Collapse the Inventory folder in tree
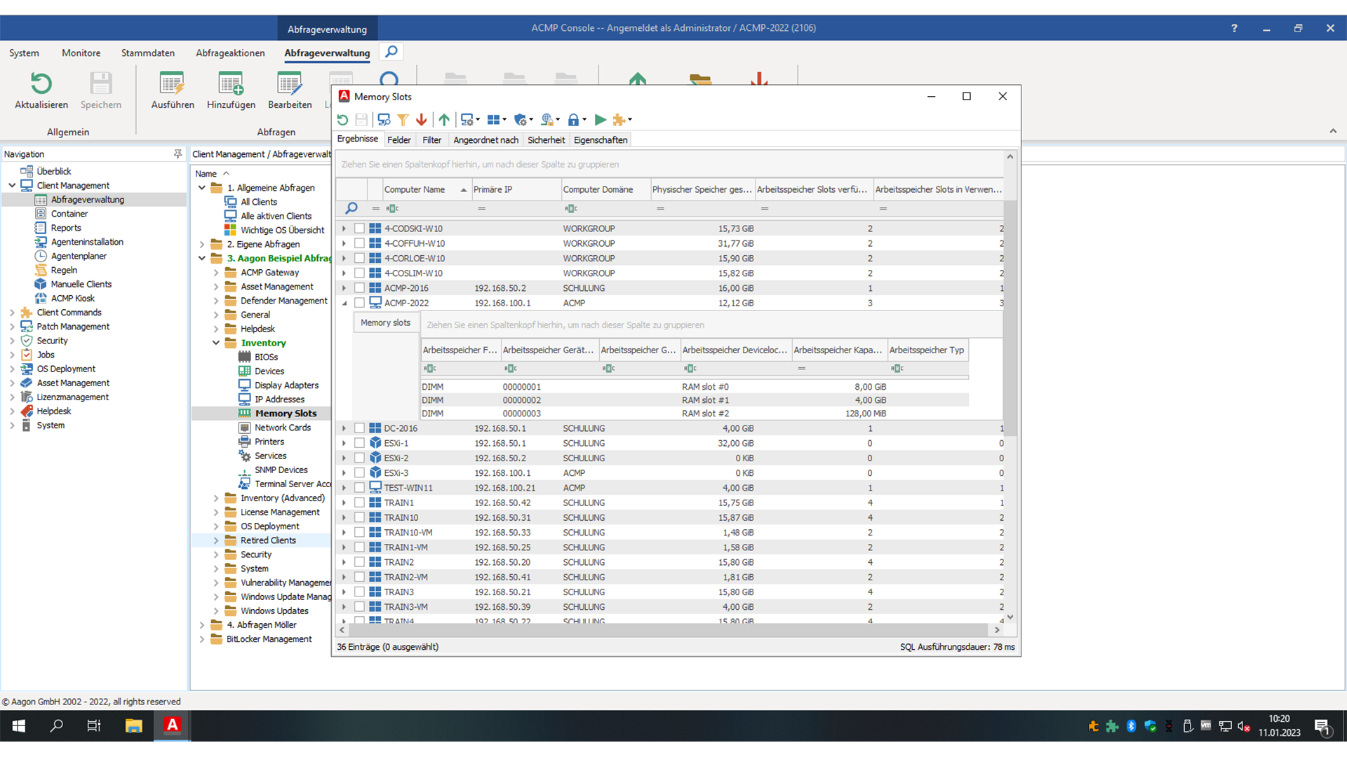The height and width of the screenshot is (757, 1347). 216,343
